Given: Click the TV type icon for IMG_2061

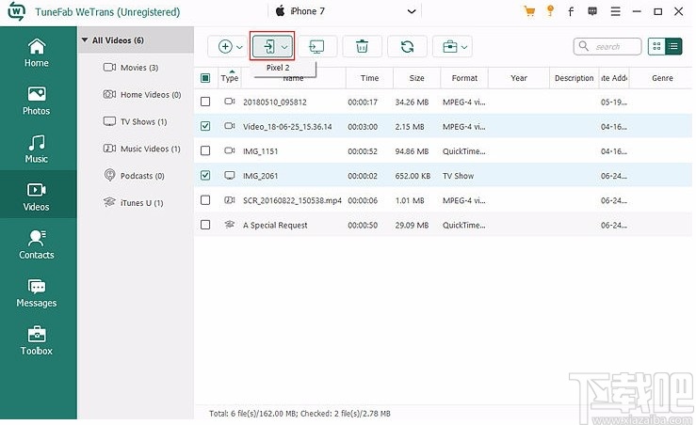Looking at the screenshot, I should pyautogui.click(x=230, y=176).
